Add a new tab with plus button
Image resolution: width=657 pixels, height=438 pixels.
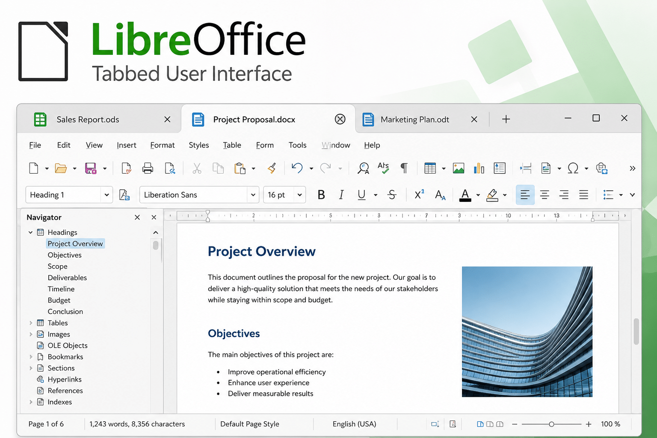coord(506,119)
